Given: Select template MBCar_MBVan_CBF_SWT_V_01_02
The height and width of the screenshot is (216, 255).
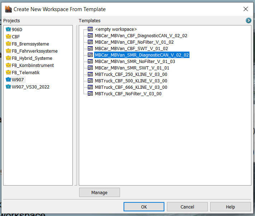Looking at the screenshot, I should click(x=131, y=49).
